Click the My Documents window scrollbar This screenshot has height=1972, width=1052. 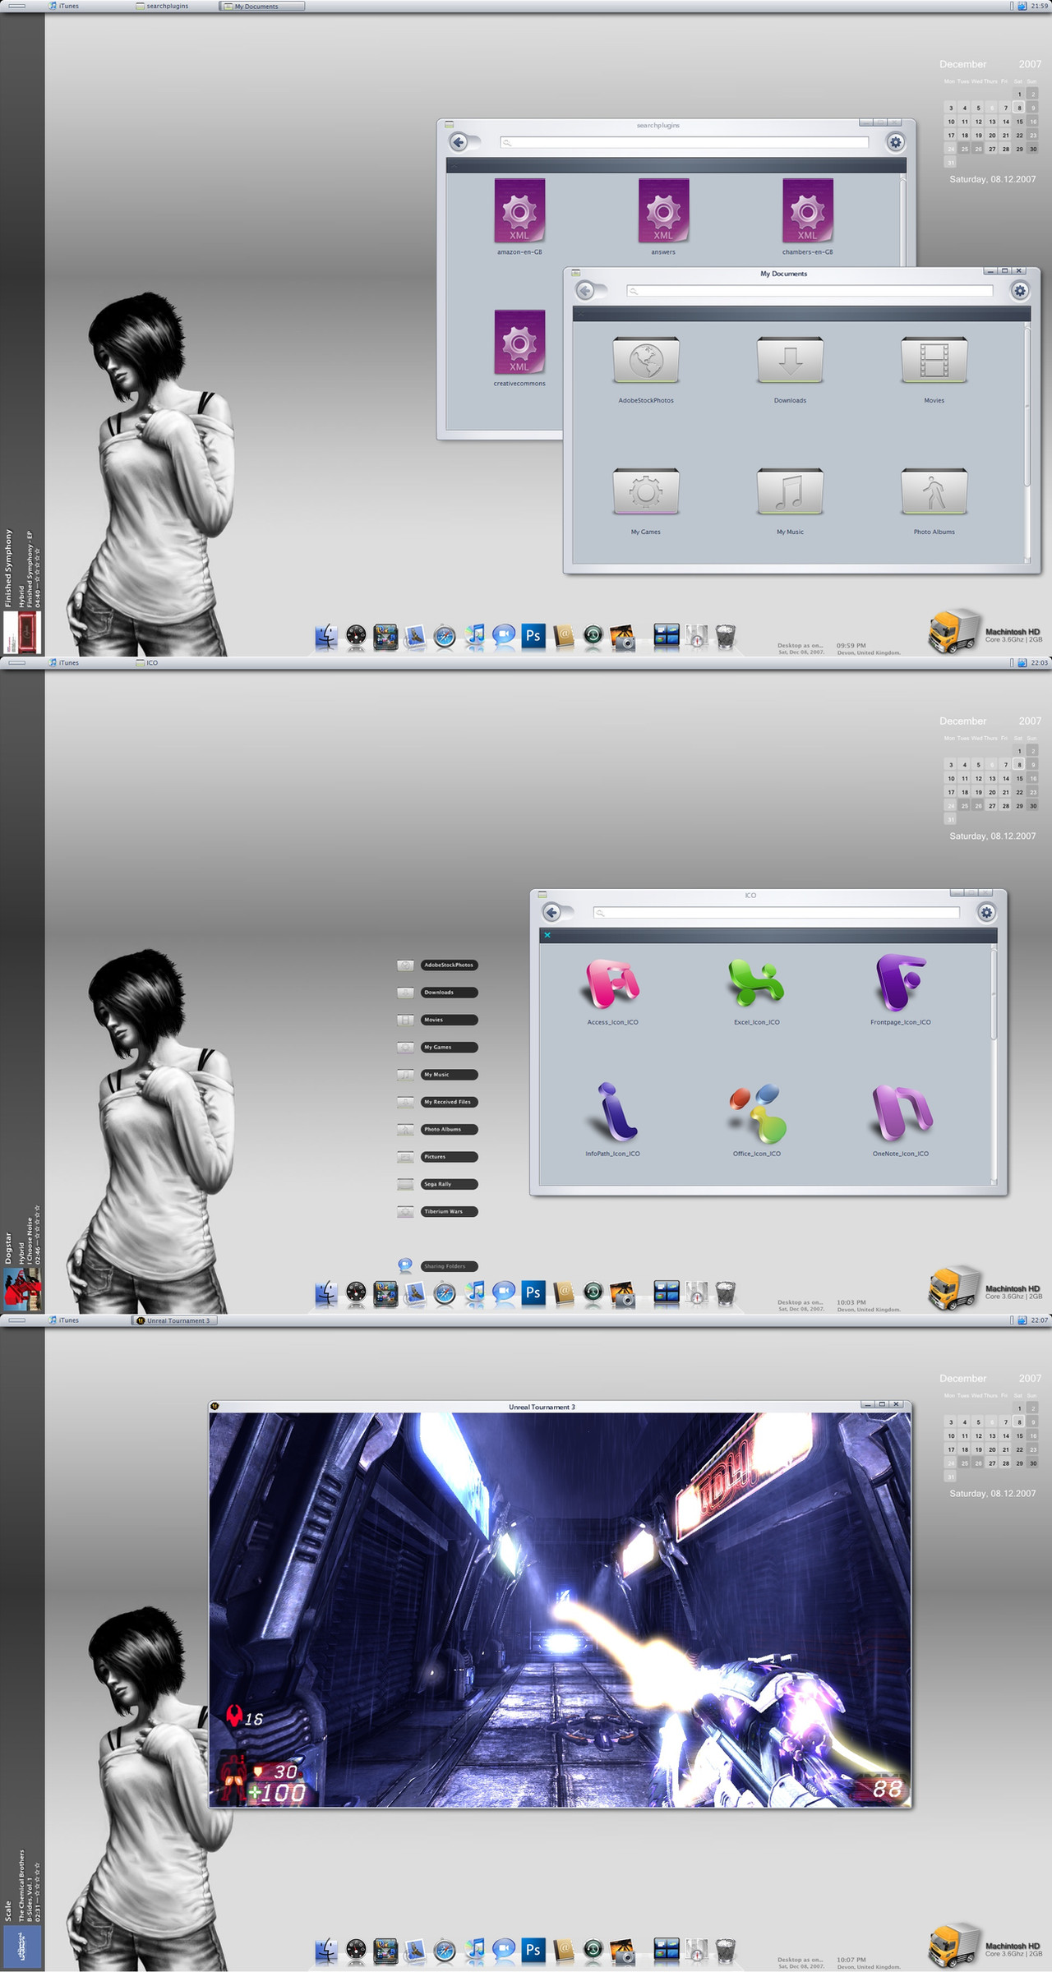[x=1027, y=405]
